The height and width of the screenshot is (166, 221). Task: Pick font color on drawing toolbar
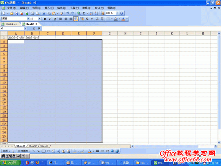pos(90,151)
